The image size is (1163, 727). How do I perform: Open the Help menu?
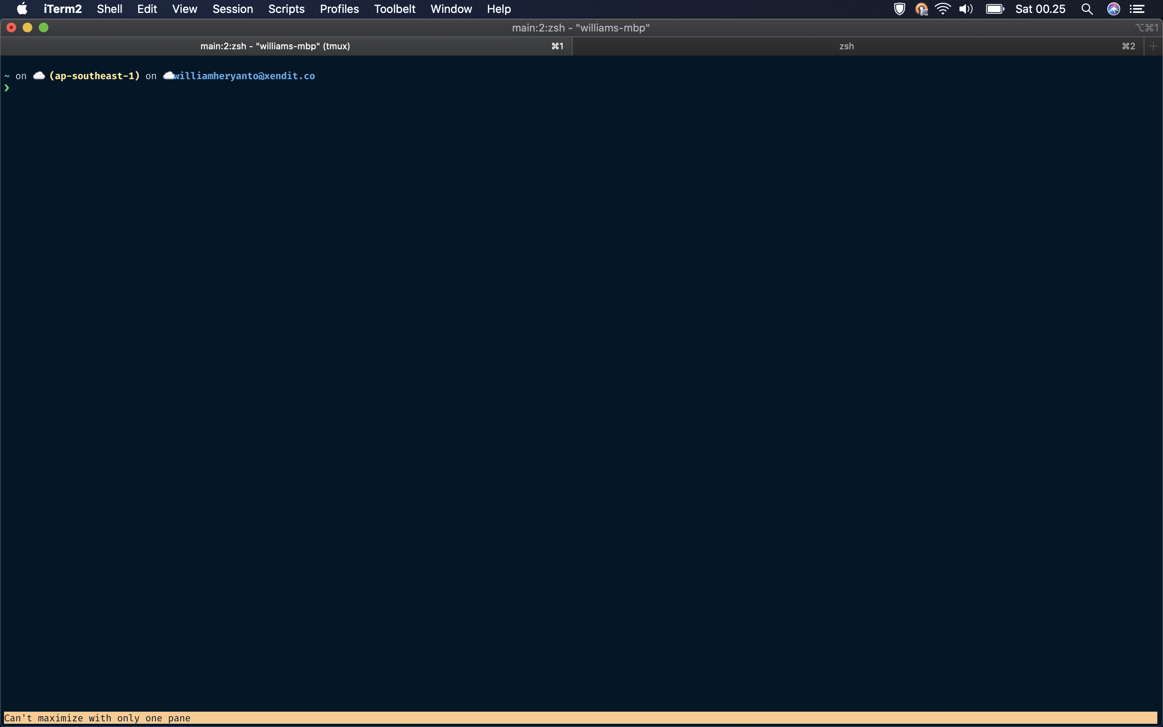[499, 8]
